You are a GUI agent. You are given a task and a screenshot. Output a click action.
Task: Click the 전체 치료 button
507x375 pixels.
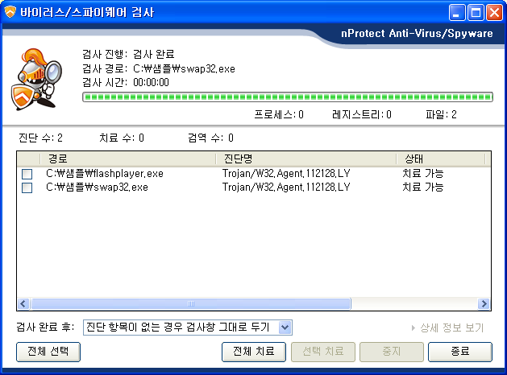click(254, 352)
